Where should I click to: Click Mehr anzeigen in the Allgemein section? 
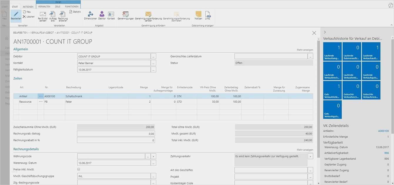305,50
